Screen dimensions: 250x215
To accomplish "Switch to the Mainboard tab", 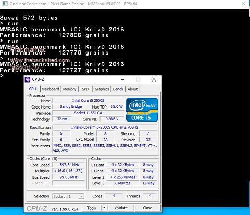I will (51, 89).
